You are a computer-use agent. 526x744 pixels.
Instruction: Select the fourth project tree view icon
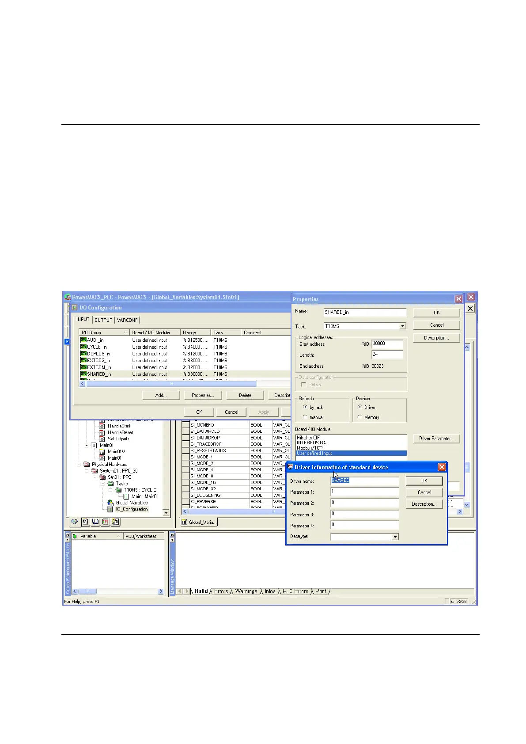coord(105,522)
